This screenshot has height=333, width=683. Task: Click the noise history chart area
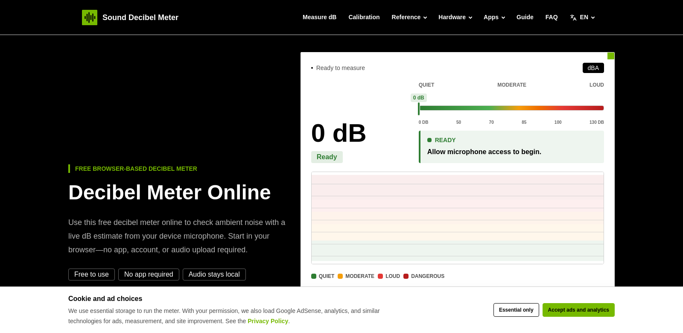tap(458, 218)
